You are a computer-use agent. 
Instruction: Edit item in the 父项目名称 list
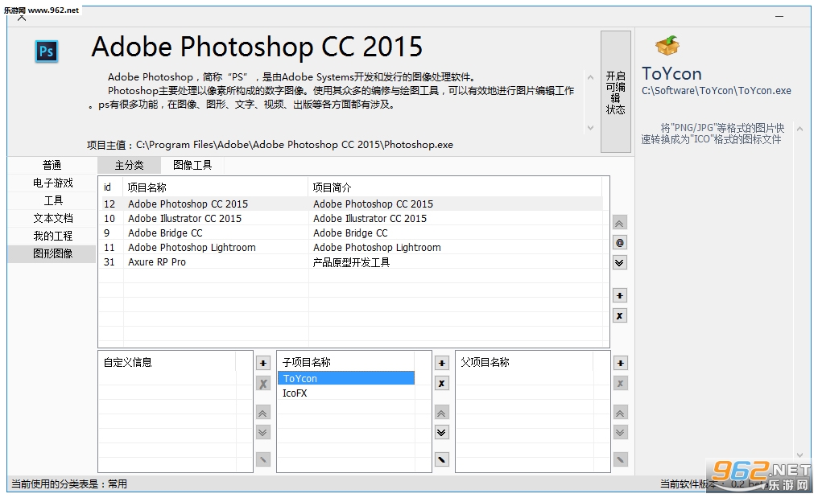620,459
